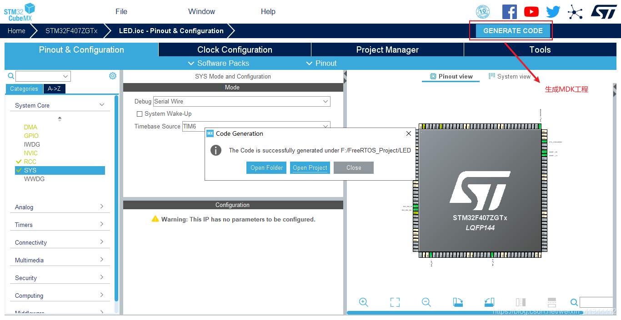621x320 pixels.
Task: Open the File menu
Action: (x=121, y=12)
